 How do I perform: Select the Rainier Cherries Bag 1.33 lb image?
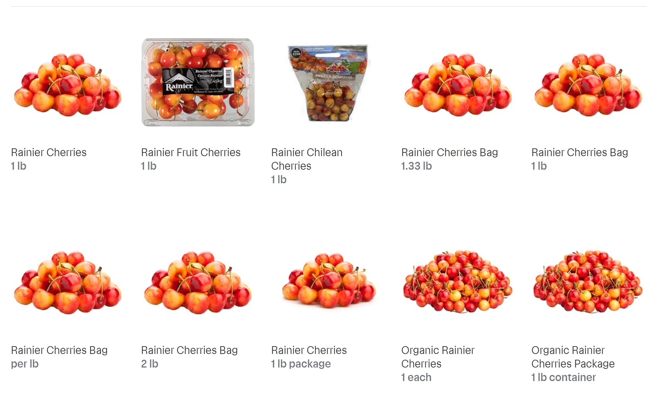(458, 84)
